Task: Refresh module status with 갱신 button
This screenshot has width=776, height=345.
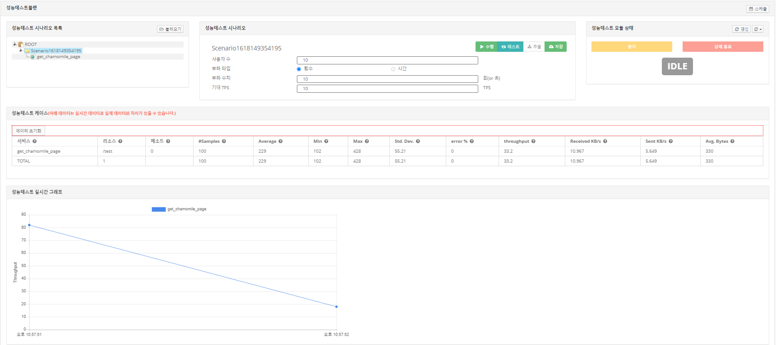Action: point(741,29)
